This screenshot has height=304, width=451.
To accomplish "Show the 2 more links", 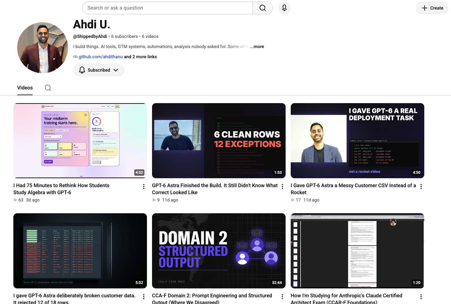I will pos(140,57).
